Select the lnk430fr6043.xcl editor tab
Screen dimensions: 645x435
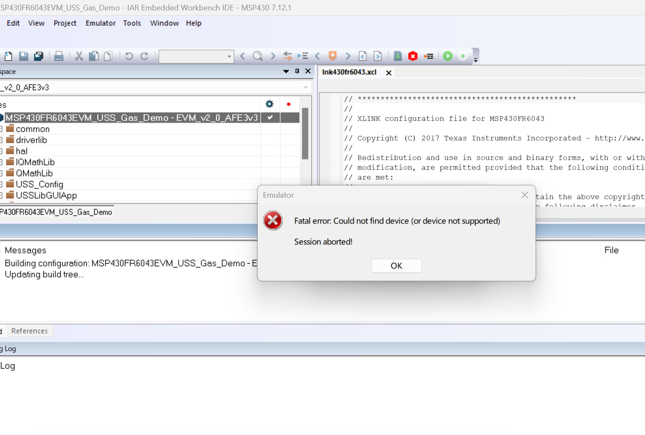[x=349, y=72]
